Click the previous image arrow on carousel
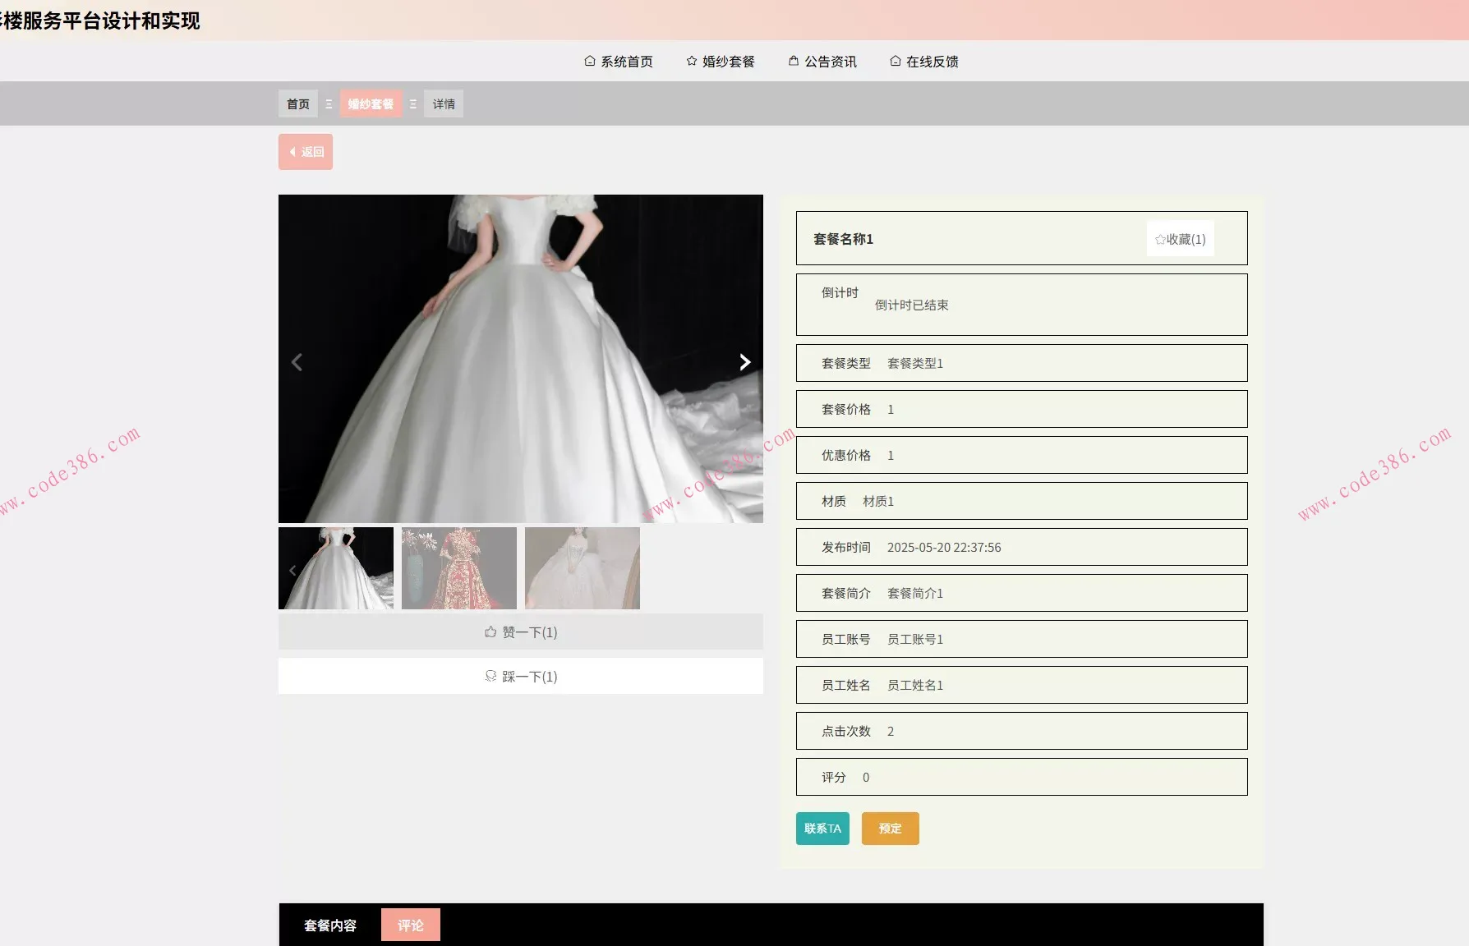1469x946 pixels. click(x=297, y=362)
